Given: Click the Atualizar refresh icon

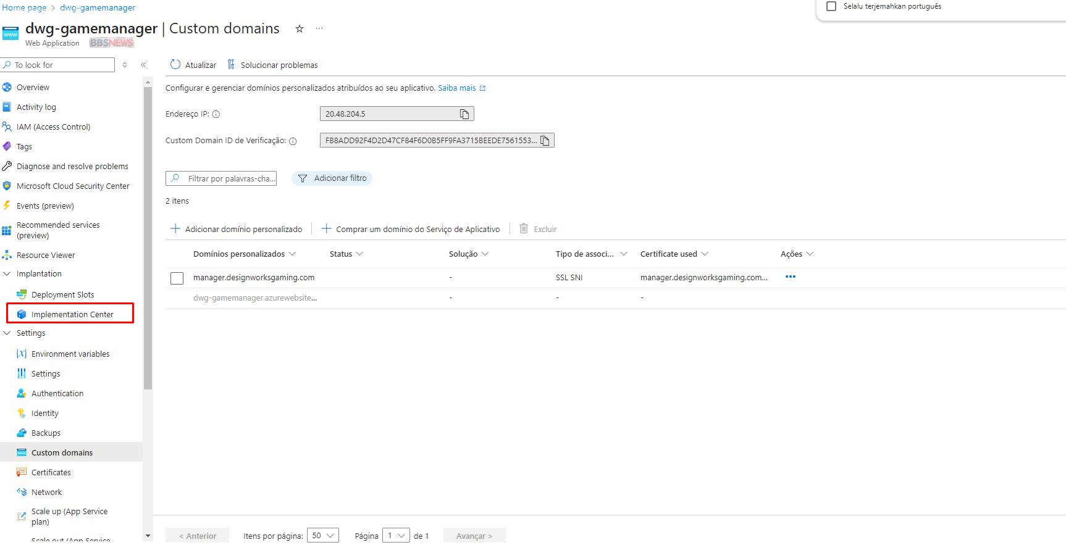Looking at the screenshot, I should coord(175,65).
